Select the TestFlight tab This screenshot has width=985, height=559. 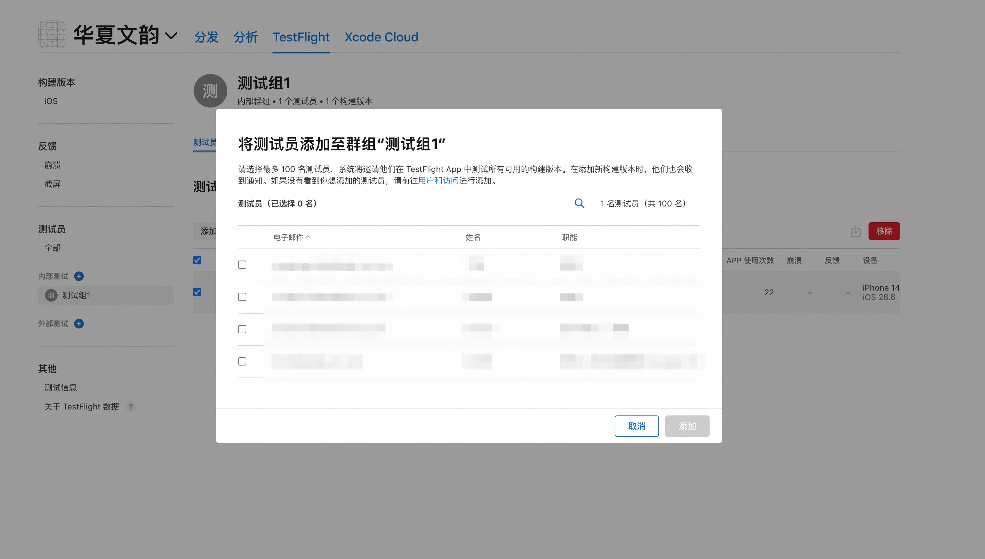click(x=301, y=37)
